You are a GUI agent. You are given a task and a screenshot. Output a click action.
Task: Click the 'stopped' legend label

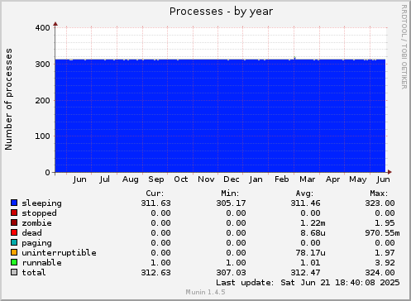tap(39, 213)
